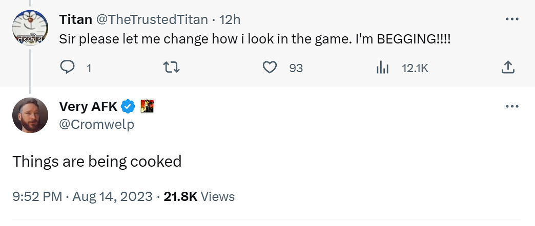Click the 21.8K Views count

click(x=199, y=196)
